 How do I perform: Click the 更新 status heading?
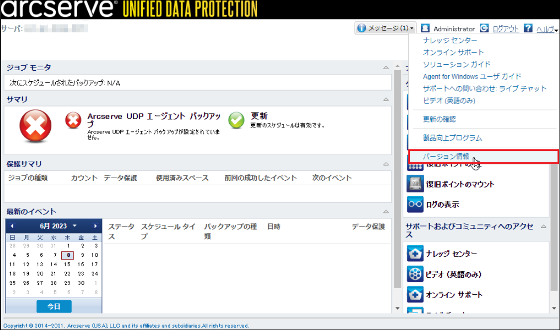(x=259, y=116)
